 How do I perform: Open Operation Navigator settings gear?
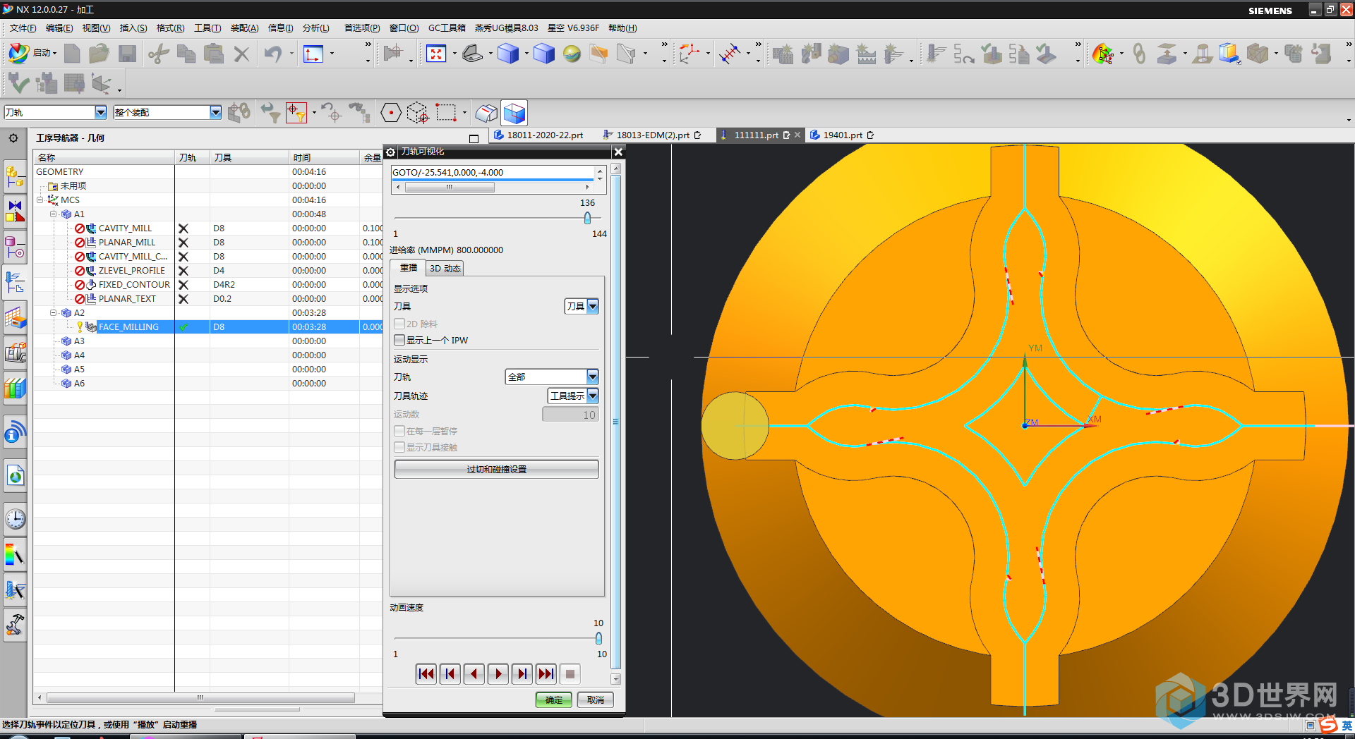coord(13,138)
